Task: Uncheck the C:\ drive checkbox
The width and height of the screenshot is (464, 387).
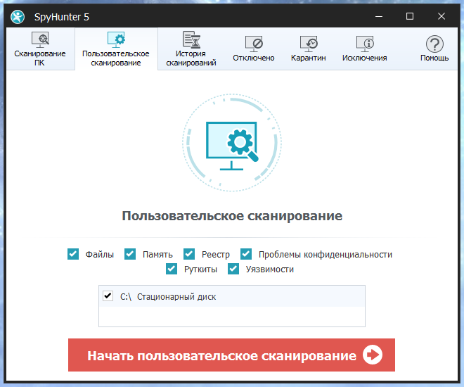Action: (x=108, y=296)
